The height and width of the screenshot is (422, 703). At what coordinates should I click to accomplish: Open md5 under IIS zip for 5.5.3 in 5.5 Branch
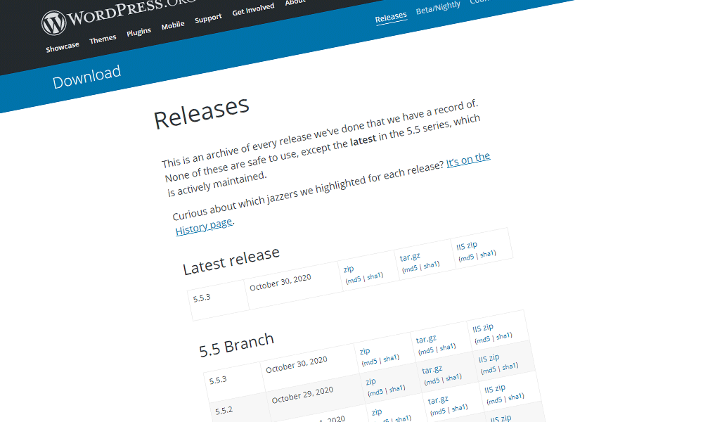point(483,340)
